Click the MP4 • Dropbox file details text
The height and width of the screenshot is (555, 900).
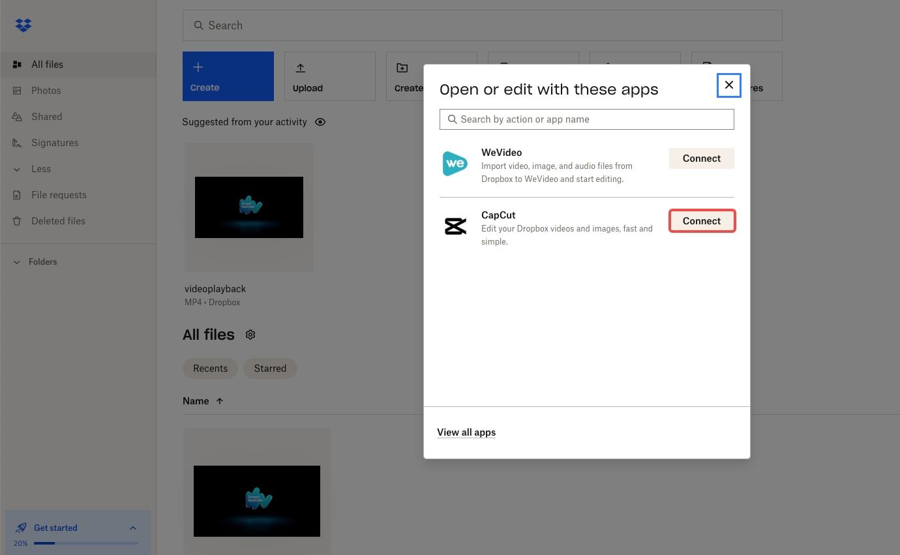(213, 303)
